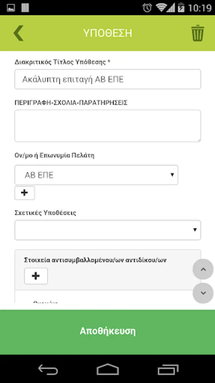Tap the battery status icon
Screen dimensions: 215x383
(181, 8)
